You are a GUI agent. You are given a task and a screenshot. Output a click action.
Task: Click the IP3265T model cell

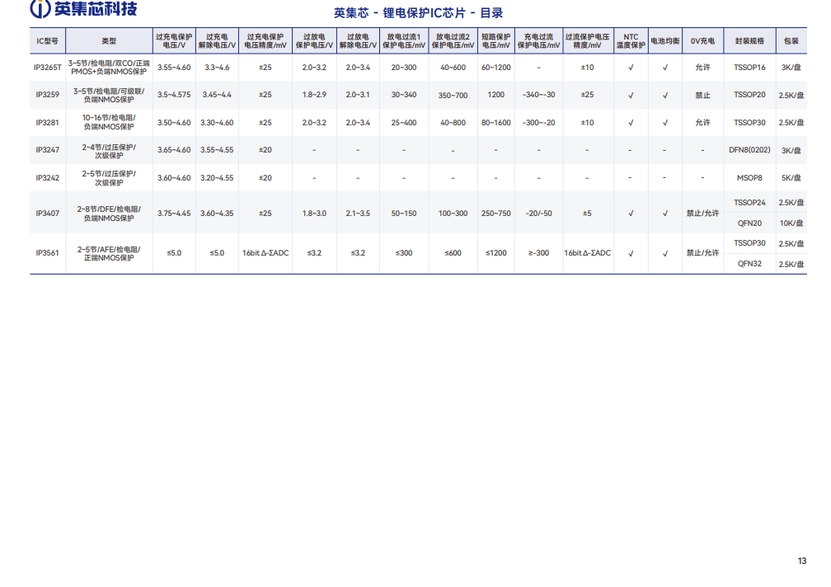(47, 68)
